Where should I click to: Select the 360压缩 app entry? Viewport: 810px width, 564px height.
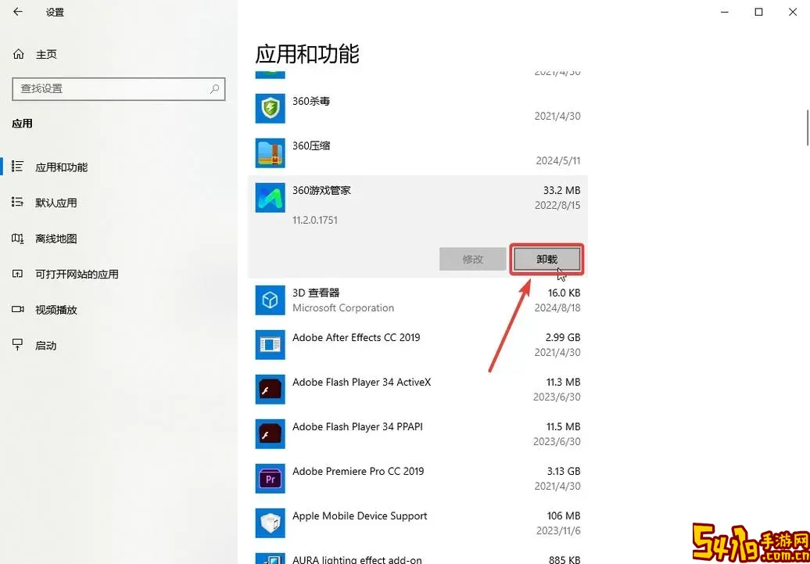pyautogui.click(x=418, y=153)
